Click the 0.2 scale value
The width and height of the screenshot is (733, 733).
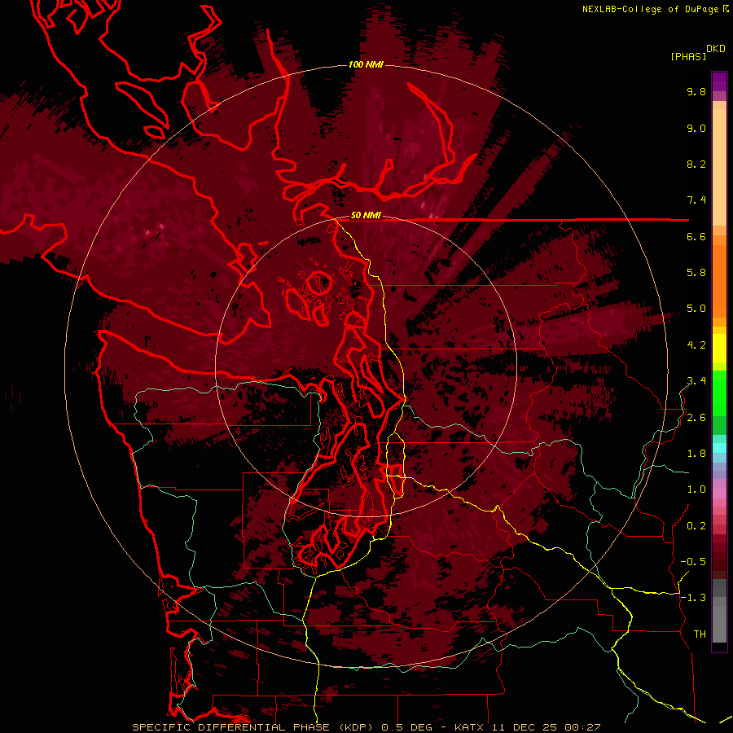696,526
